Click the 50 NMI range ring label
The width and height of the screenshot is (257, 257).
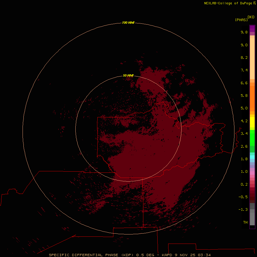click(x=128, y=75)
